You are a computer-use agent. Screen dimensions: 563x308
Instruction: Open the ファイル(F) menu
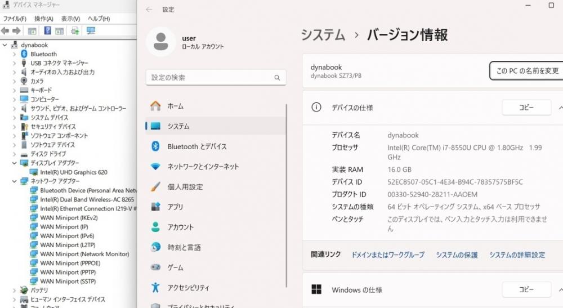[15, 19]
